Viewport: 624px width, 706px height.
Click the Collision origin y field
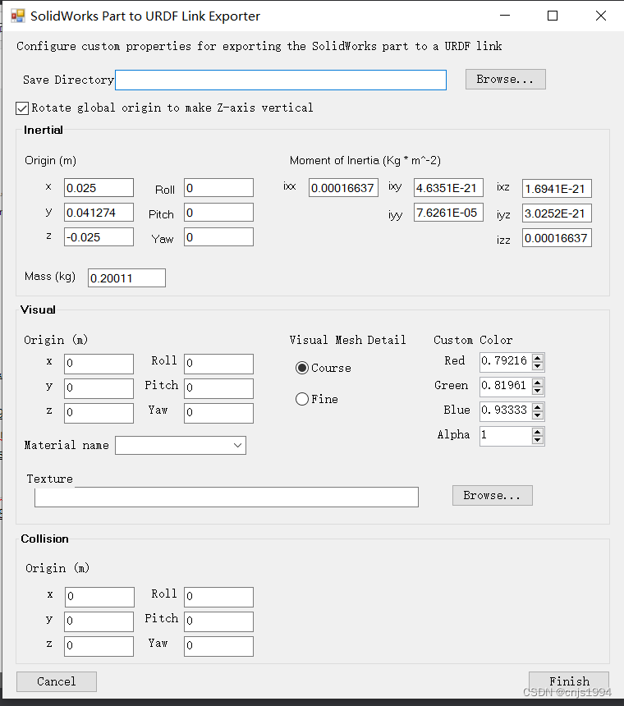(x=99, y=621)
